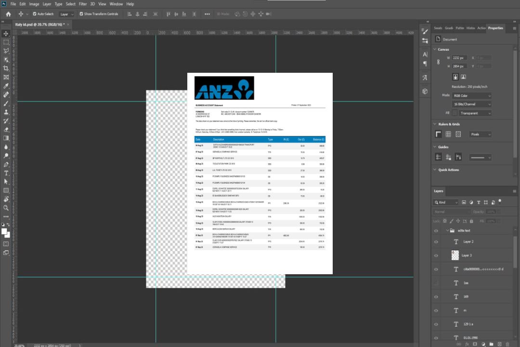This screenshot has height=347, width=520.
Task: Open the Transparent fill dropdown
Action: [475, 113]
